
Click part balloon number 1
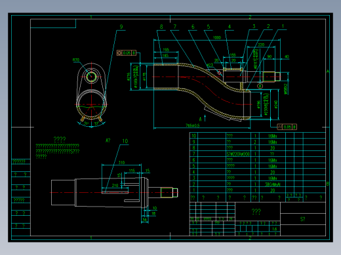(283, 26)
